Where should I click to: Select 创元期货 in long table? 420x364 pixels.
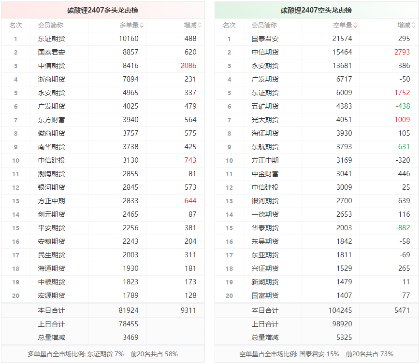click(51, 214)
